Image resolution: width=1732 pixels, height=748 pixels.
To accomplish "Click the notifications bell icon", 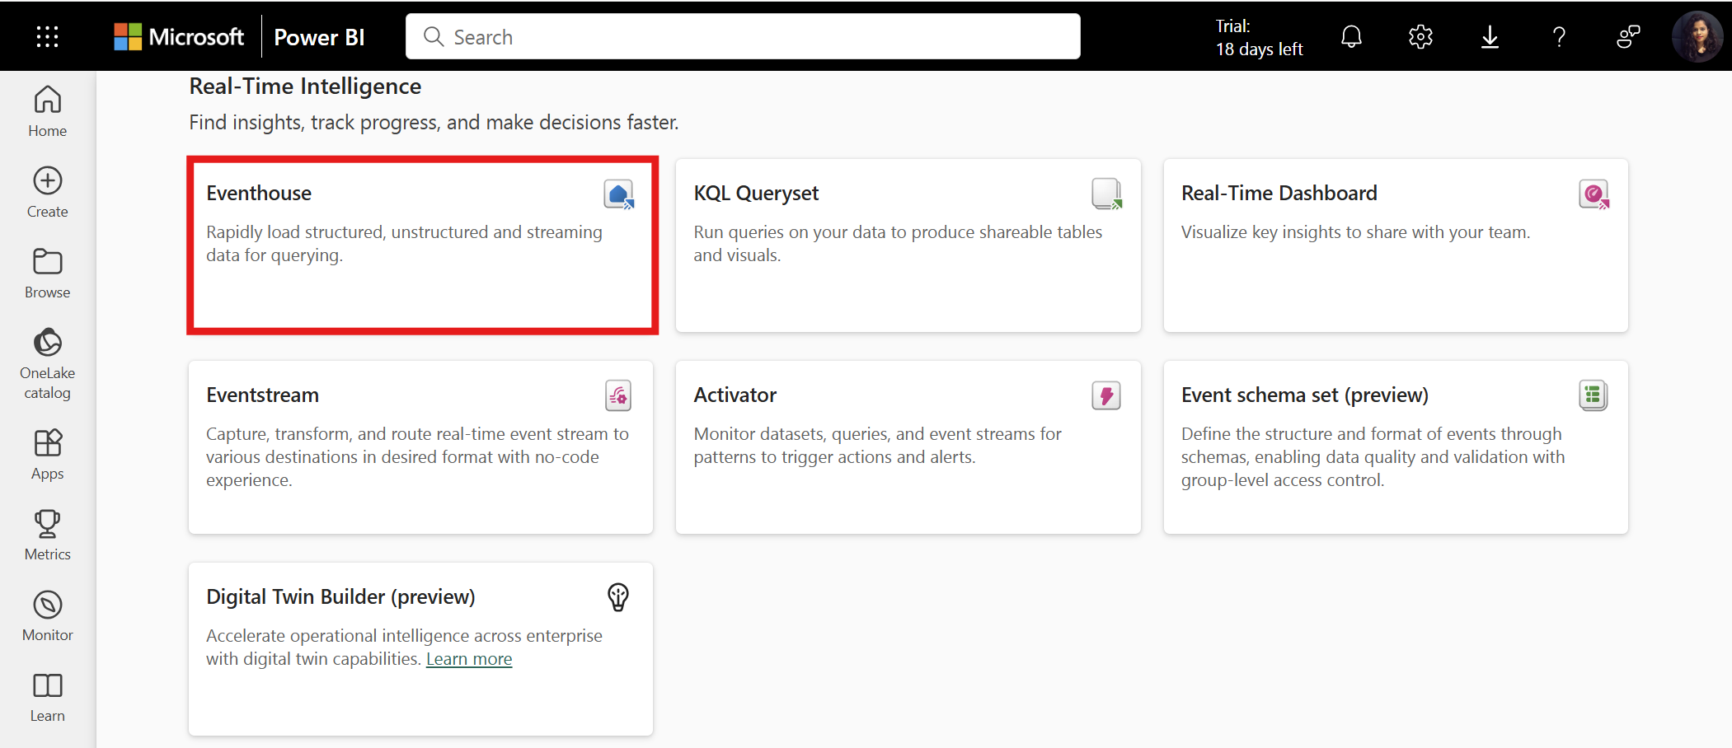I will pyautogui.click(x=1351, y=36).
